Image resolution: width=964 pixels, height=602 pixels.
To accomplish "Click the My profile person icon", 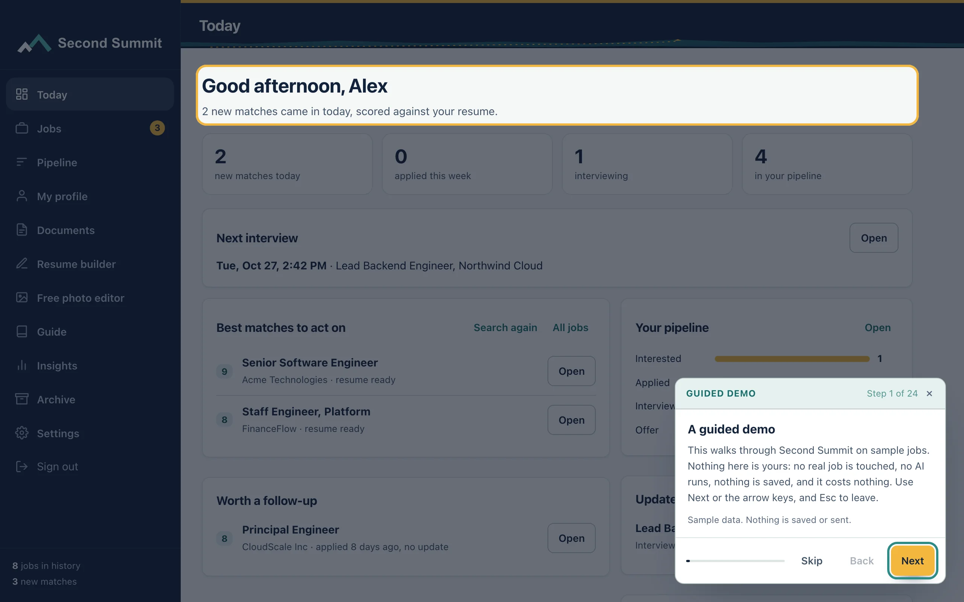I will point(21,196).
